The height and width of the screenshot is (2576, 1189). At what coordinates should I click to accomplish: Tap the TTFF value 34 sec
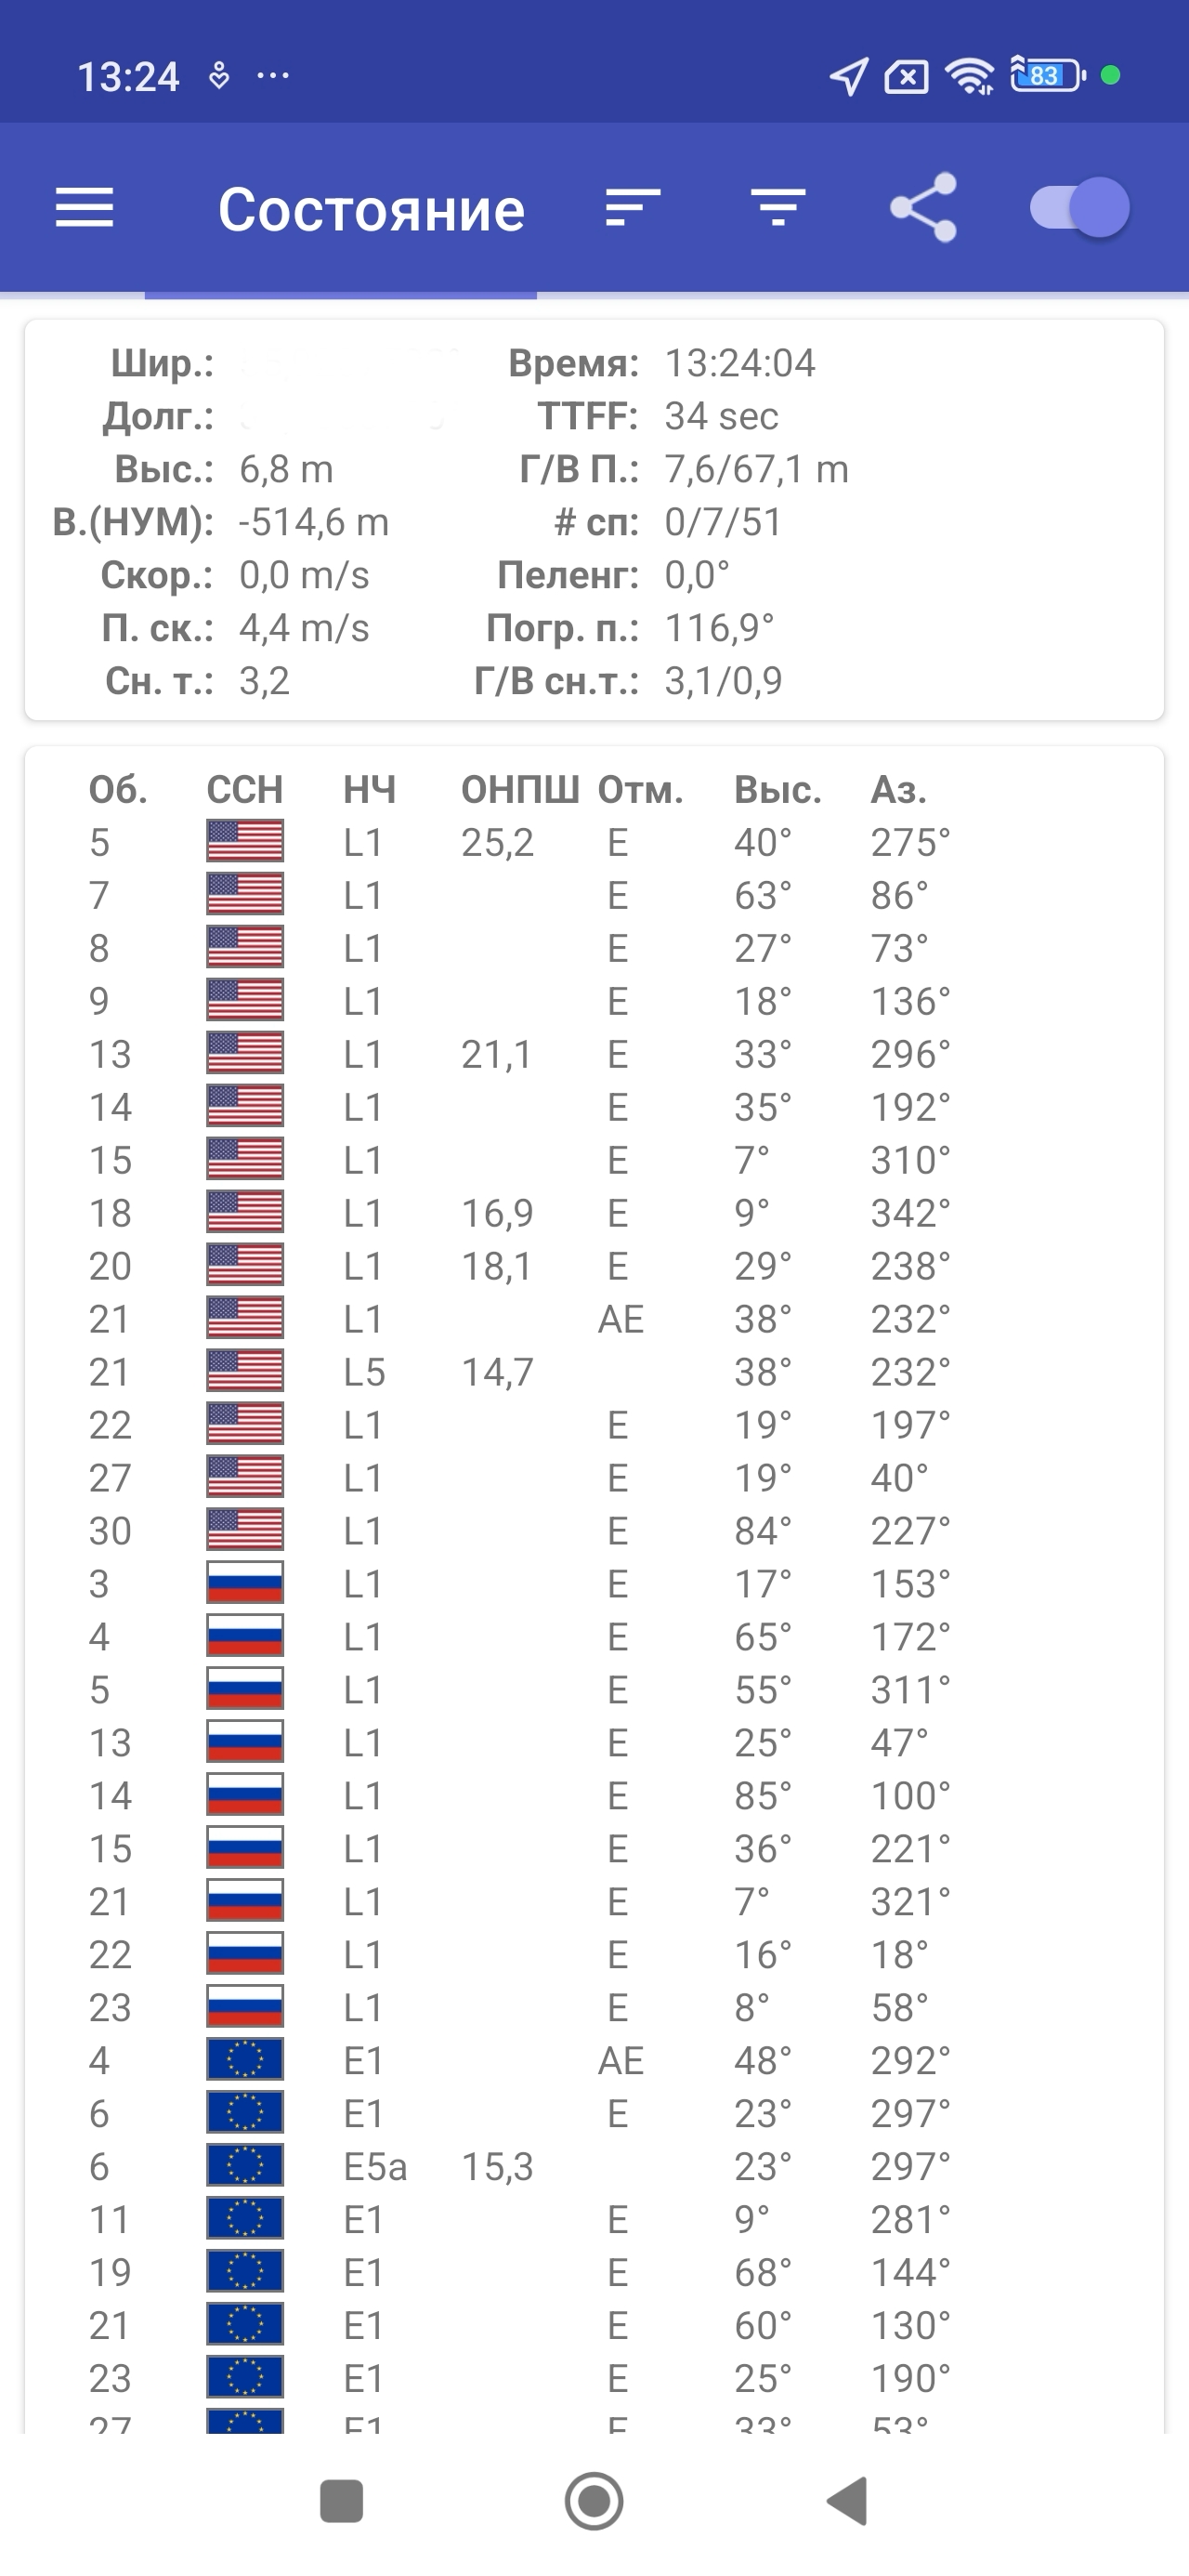tap(721, 416)
